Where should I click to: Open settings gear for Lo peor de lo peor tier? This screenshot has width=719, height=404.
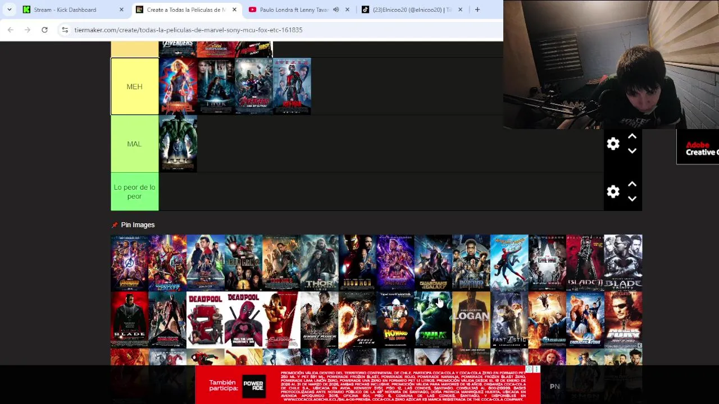pos(613,192)
